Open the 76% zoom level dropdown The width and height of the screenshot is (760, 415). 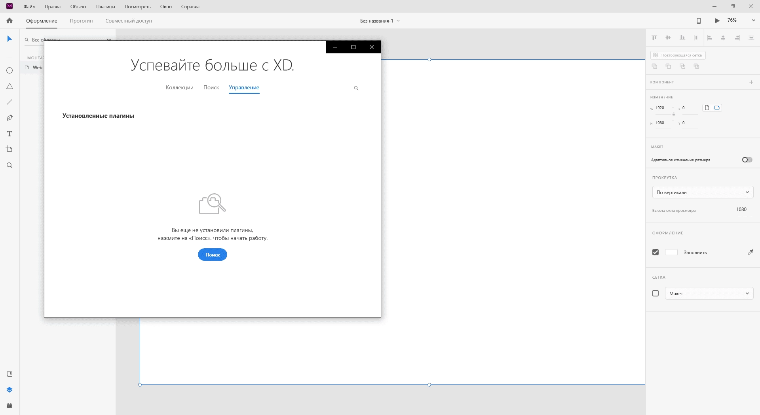(x=741, y=21)
